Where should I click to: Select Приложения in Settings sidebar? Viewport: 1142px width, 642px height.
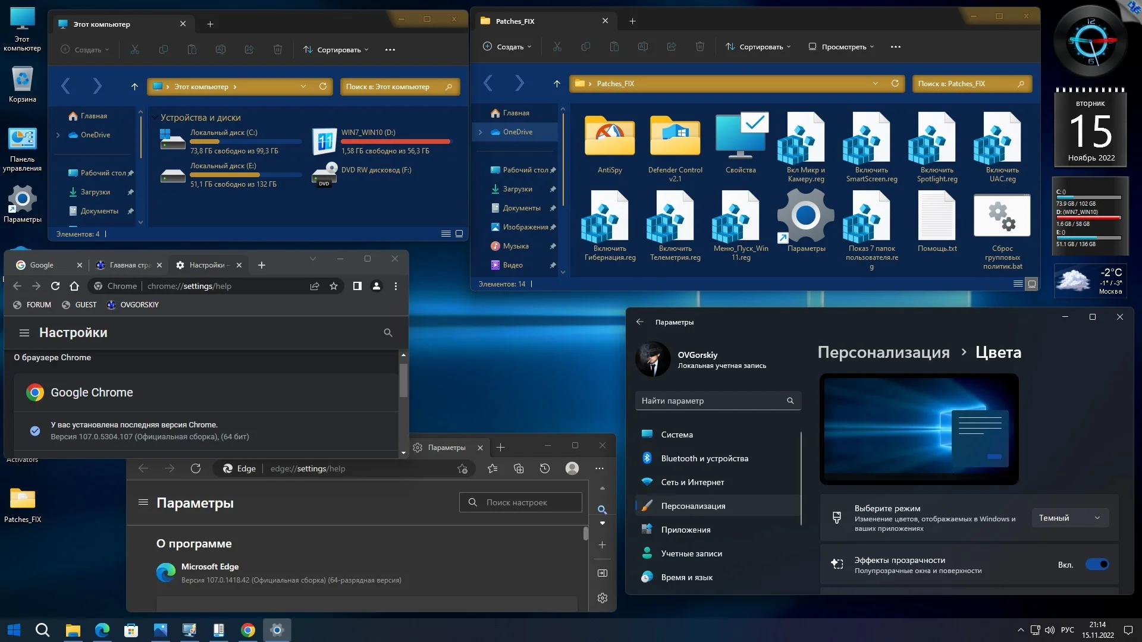click(x=685, y=530)
